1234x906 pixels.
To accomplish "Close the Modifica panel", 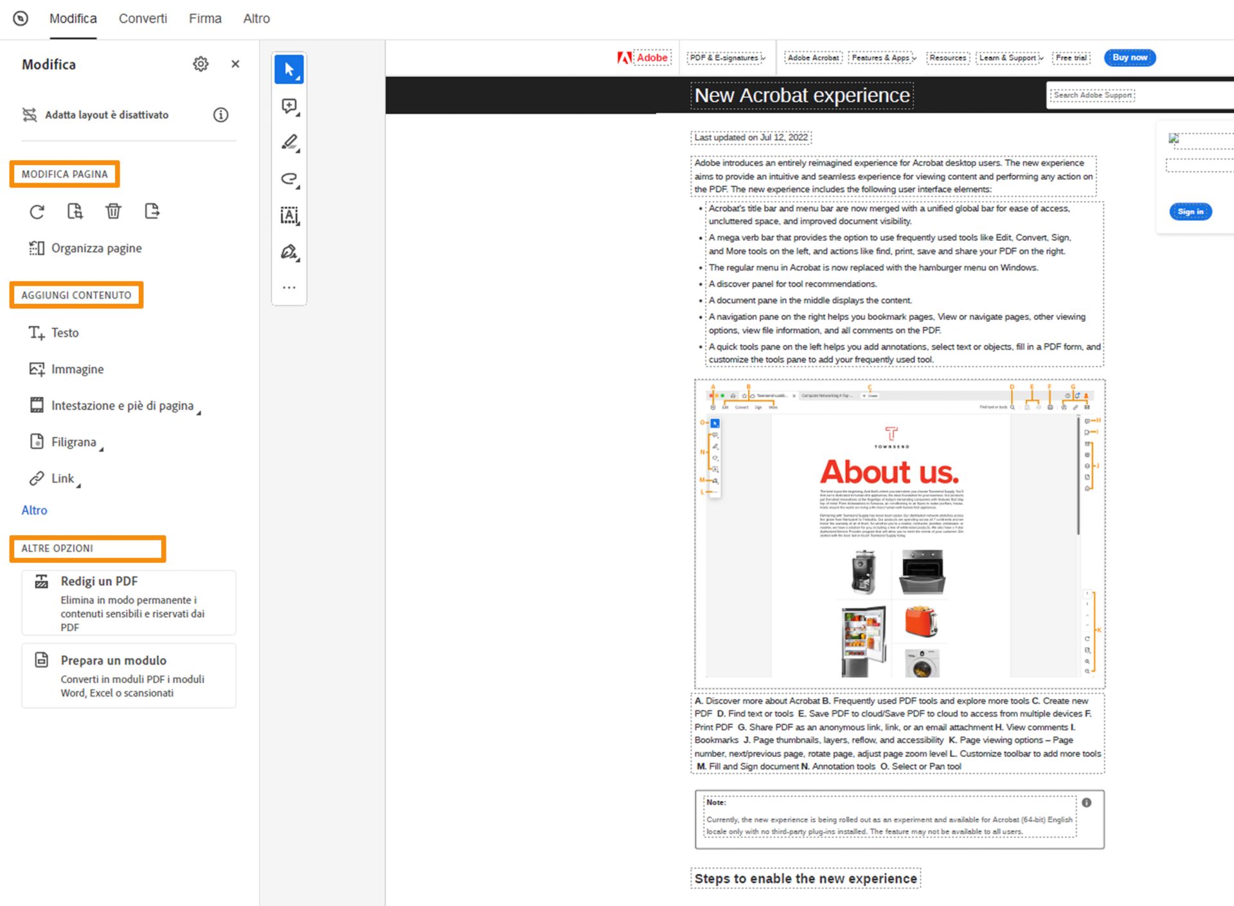I will (x=235, y=64).
